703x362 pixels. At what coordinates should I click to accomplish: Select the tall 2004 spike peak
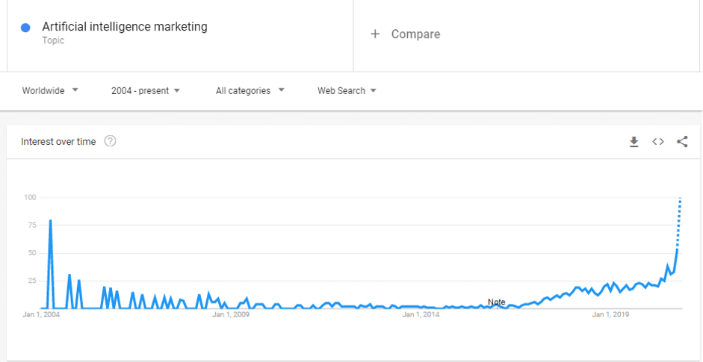(50, 221)
